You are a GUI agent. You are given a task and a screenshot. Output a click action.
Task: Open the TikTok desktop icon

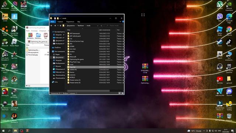pyautogui.click(x=229, y=42)
